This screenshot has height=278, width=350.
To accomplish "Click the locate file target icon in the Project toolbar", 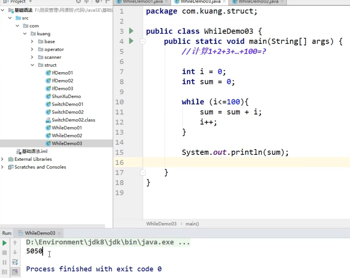I will click(78, 1).
